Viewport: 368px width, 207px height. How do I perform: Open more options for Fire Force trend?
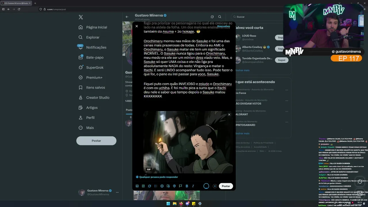pyautogui.click(x=287, y=90)
